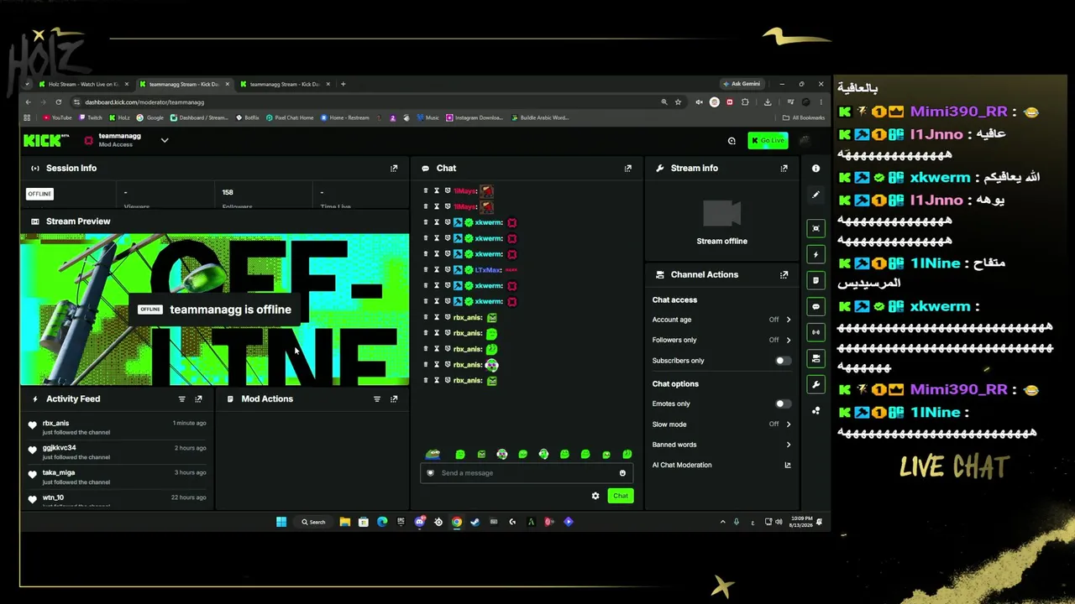
Task: Open the tab search dropdown in Chrome
Action: pos(28,84)
